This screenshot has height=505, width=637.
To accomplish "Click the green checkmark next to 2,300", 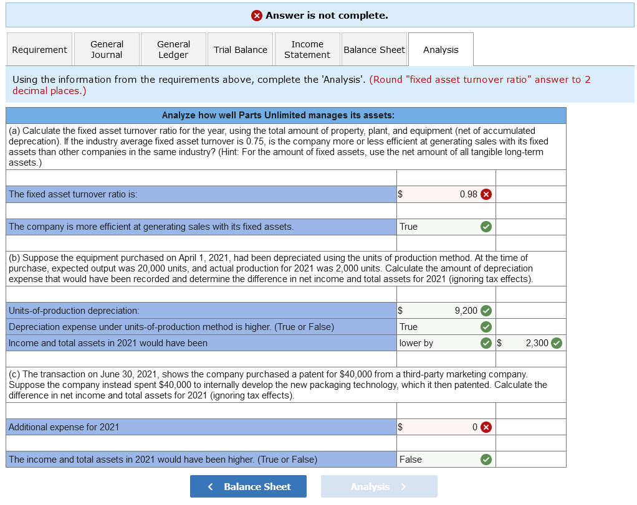I will tap(557, 344).
